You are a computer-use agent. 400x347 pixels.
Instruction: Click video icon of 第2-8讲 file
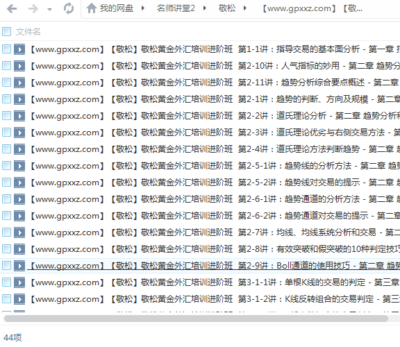[x=19, y=249]
